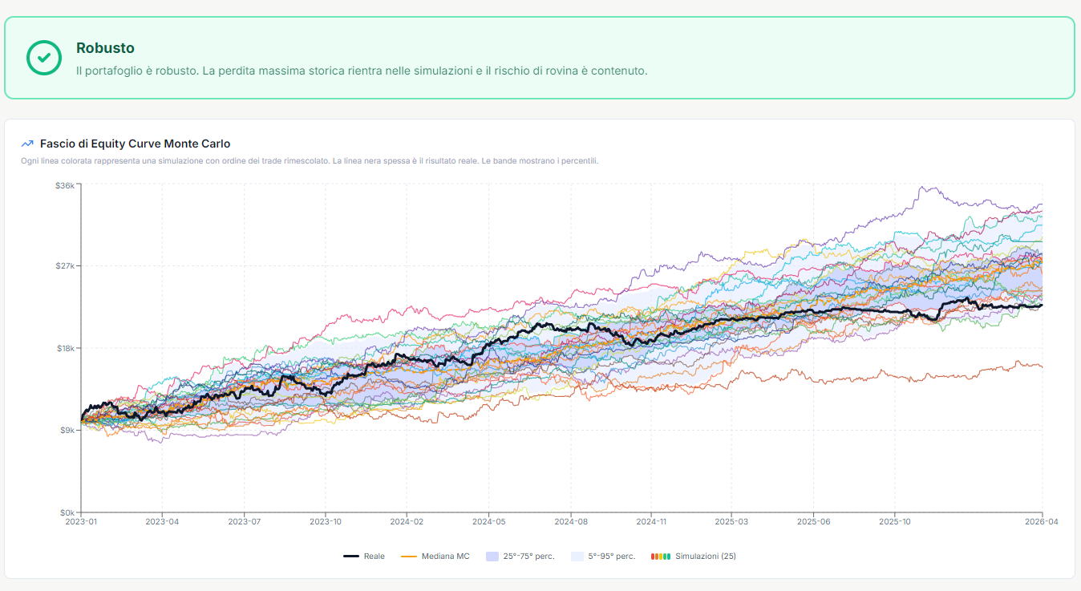
Task: Click the 2024-11 x-axis label
Action: tap(651, 521)
